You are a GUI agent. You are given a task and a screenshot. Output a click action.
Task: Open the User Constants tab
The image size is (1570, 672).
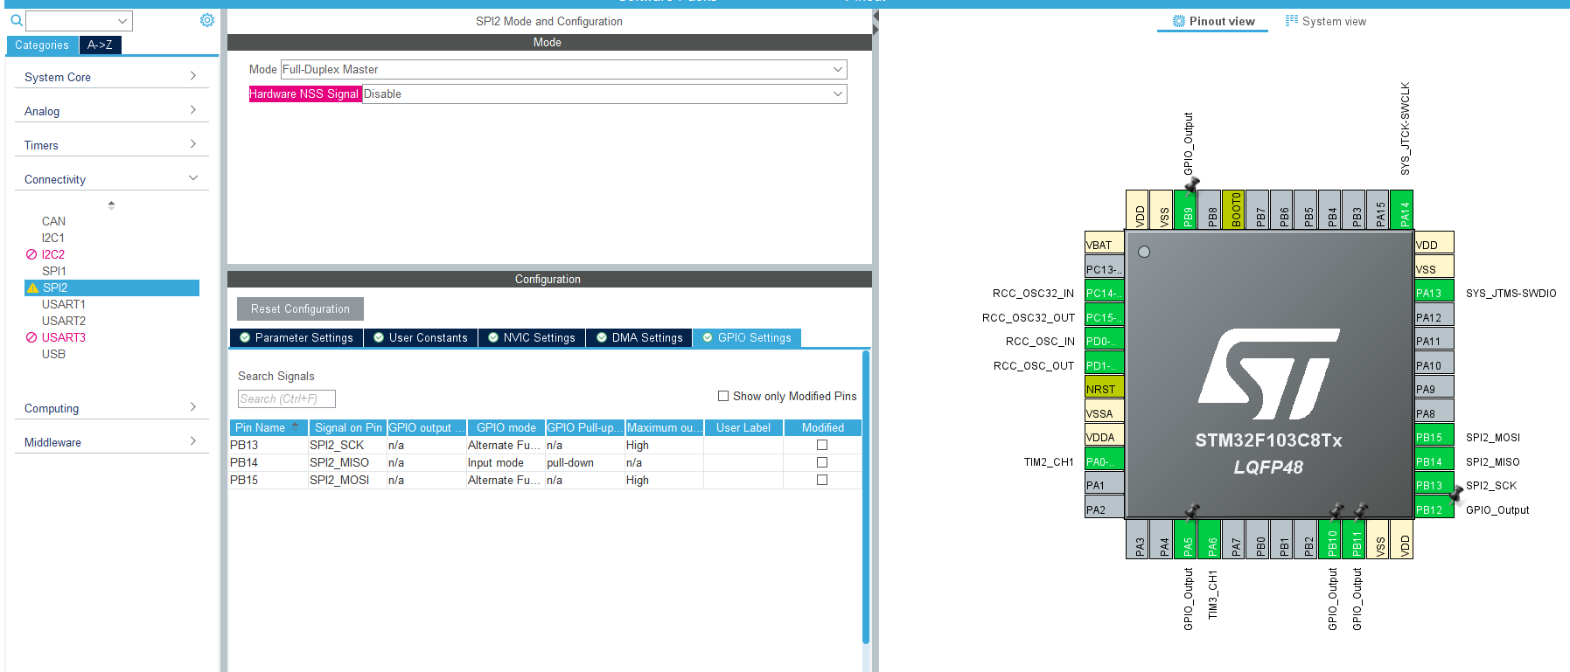[x=421, y=337]
